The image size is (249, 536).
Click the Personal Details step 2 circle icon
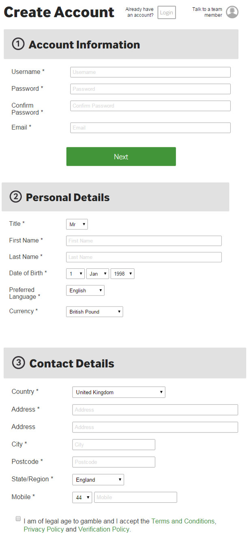point(15,197)
